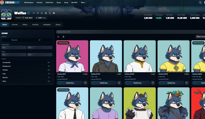Open the Swap page
The height and width of the screenshot is (119, 205).
66,2
